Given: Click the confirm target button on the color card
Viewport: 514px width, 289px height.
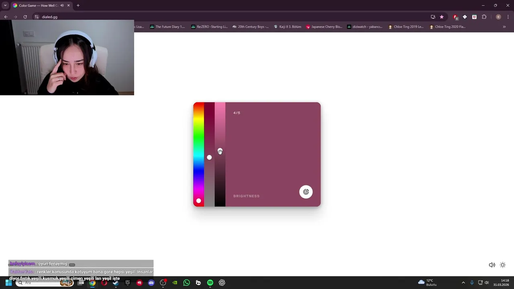Looking at the screenshot, I should point(306,192).
